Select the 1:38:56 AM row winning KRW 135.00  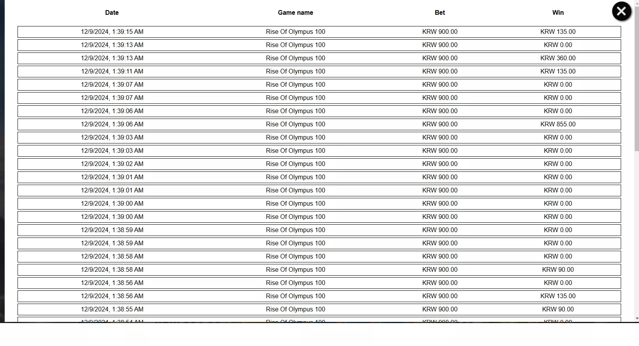pyautogui.click(x=319, y=296)
